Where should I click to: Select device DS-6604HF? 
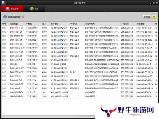[15, 88]
